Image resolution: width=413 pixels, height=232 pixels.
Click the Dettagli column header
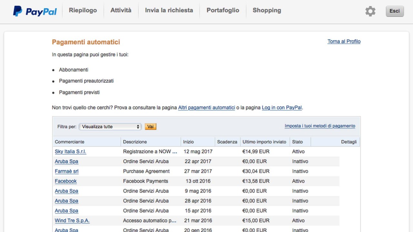click(x=349, y=142)
